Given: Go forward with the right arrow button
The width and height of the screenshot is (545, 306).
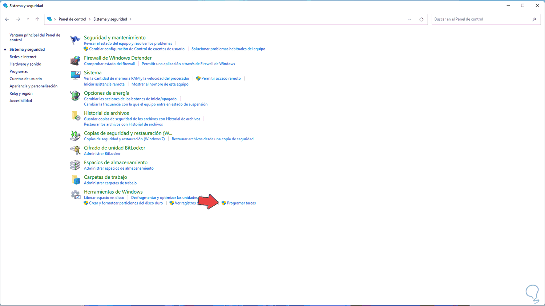Looking at the screenshot, I should (18, 19).
